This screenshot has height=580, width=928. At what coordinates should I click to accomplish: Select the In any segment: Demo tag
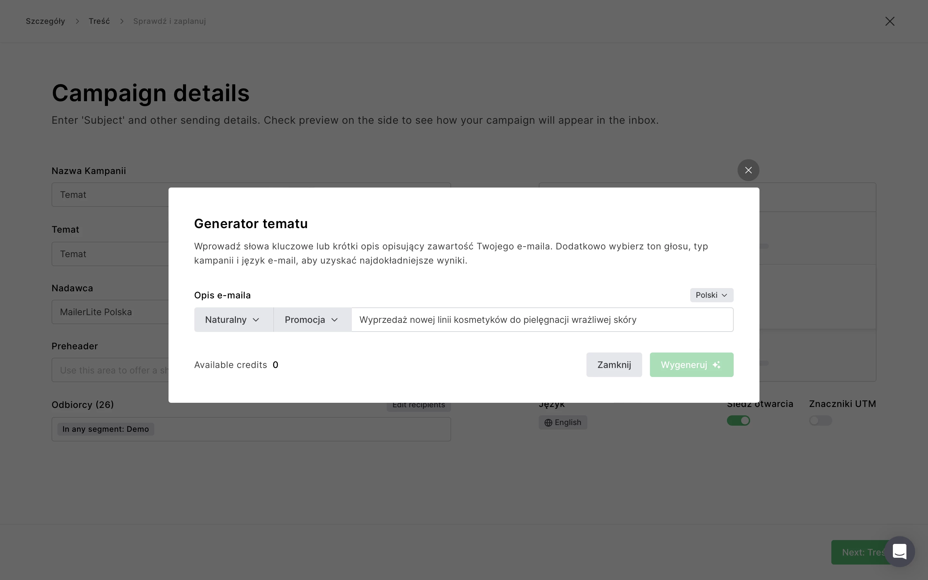(105, 429)
